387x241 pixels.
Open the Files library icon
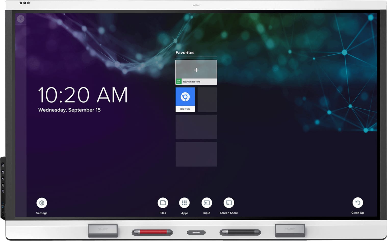[x=163, y=203]
